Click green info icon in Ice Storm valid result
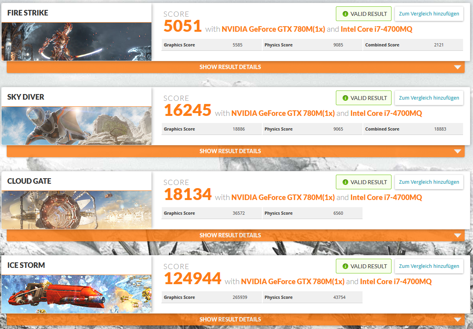This screenshot has width=473, height=329. point(345,266)
